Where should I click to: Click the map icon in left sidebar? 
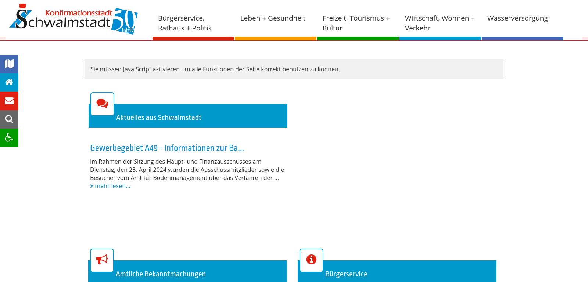[9, 64]
